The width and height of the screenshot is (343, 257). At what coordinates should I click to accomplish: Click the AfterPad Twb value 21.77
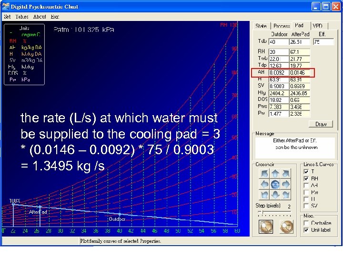pyautogui.click(x=300, y=59)
